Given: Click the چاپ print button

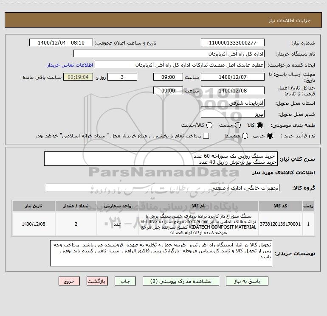Looking at the screenshot, I should [x=125, y=281].
